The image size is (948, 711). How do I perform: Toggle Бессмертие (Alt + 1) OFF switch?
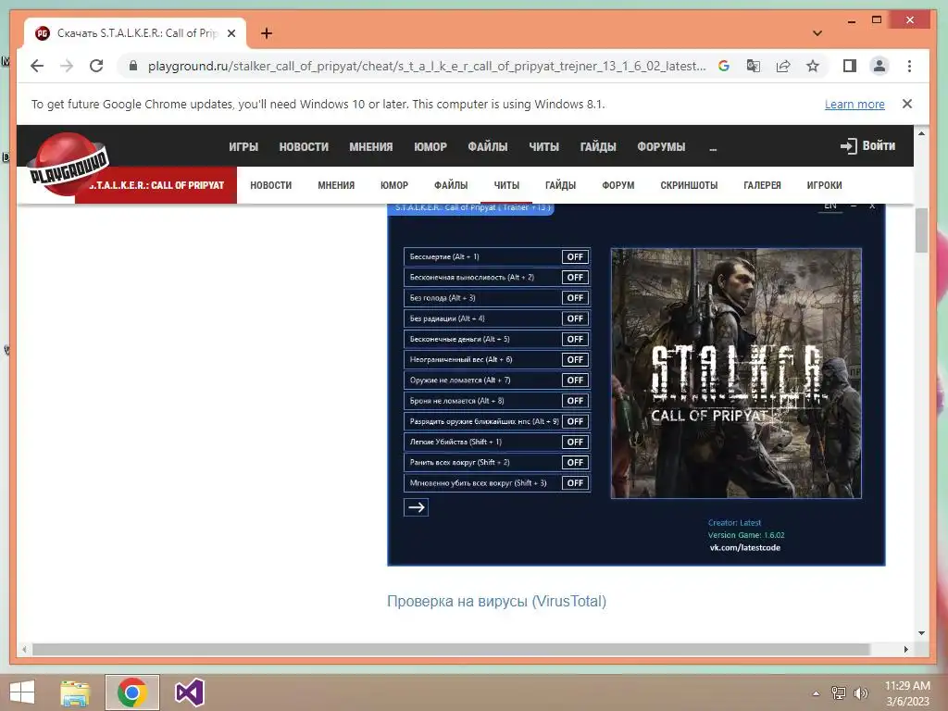(x=575, y=257)
